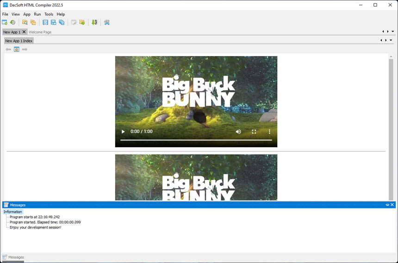Click the Messages panel header icon

tap(6, 205)
